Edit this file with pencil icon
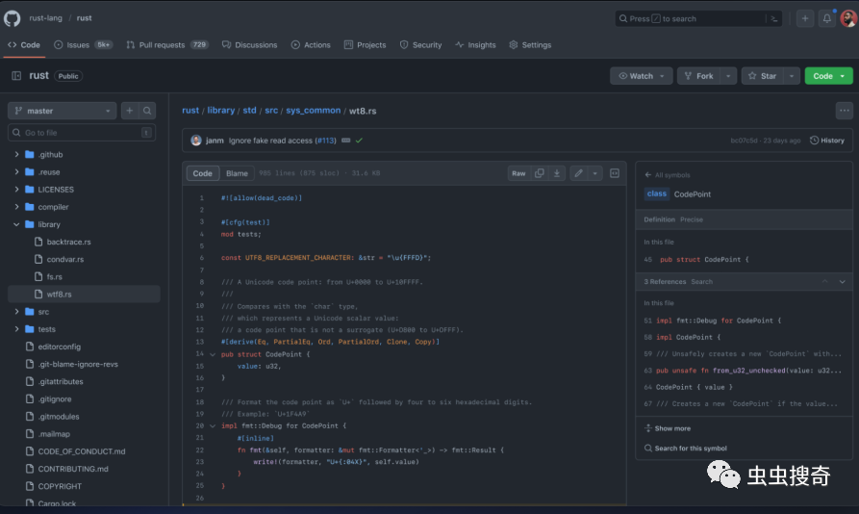Image resolution: width=859 pixels, height=514 pixels. [x=578, y=173]
